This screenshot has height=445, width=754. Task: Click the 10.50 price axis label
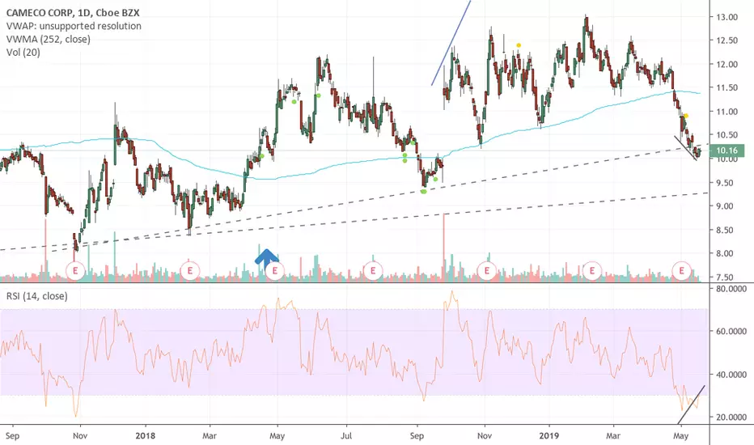coord(727,135)
